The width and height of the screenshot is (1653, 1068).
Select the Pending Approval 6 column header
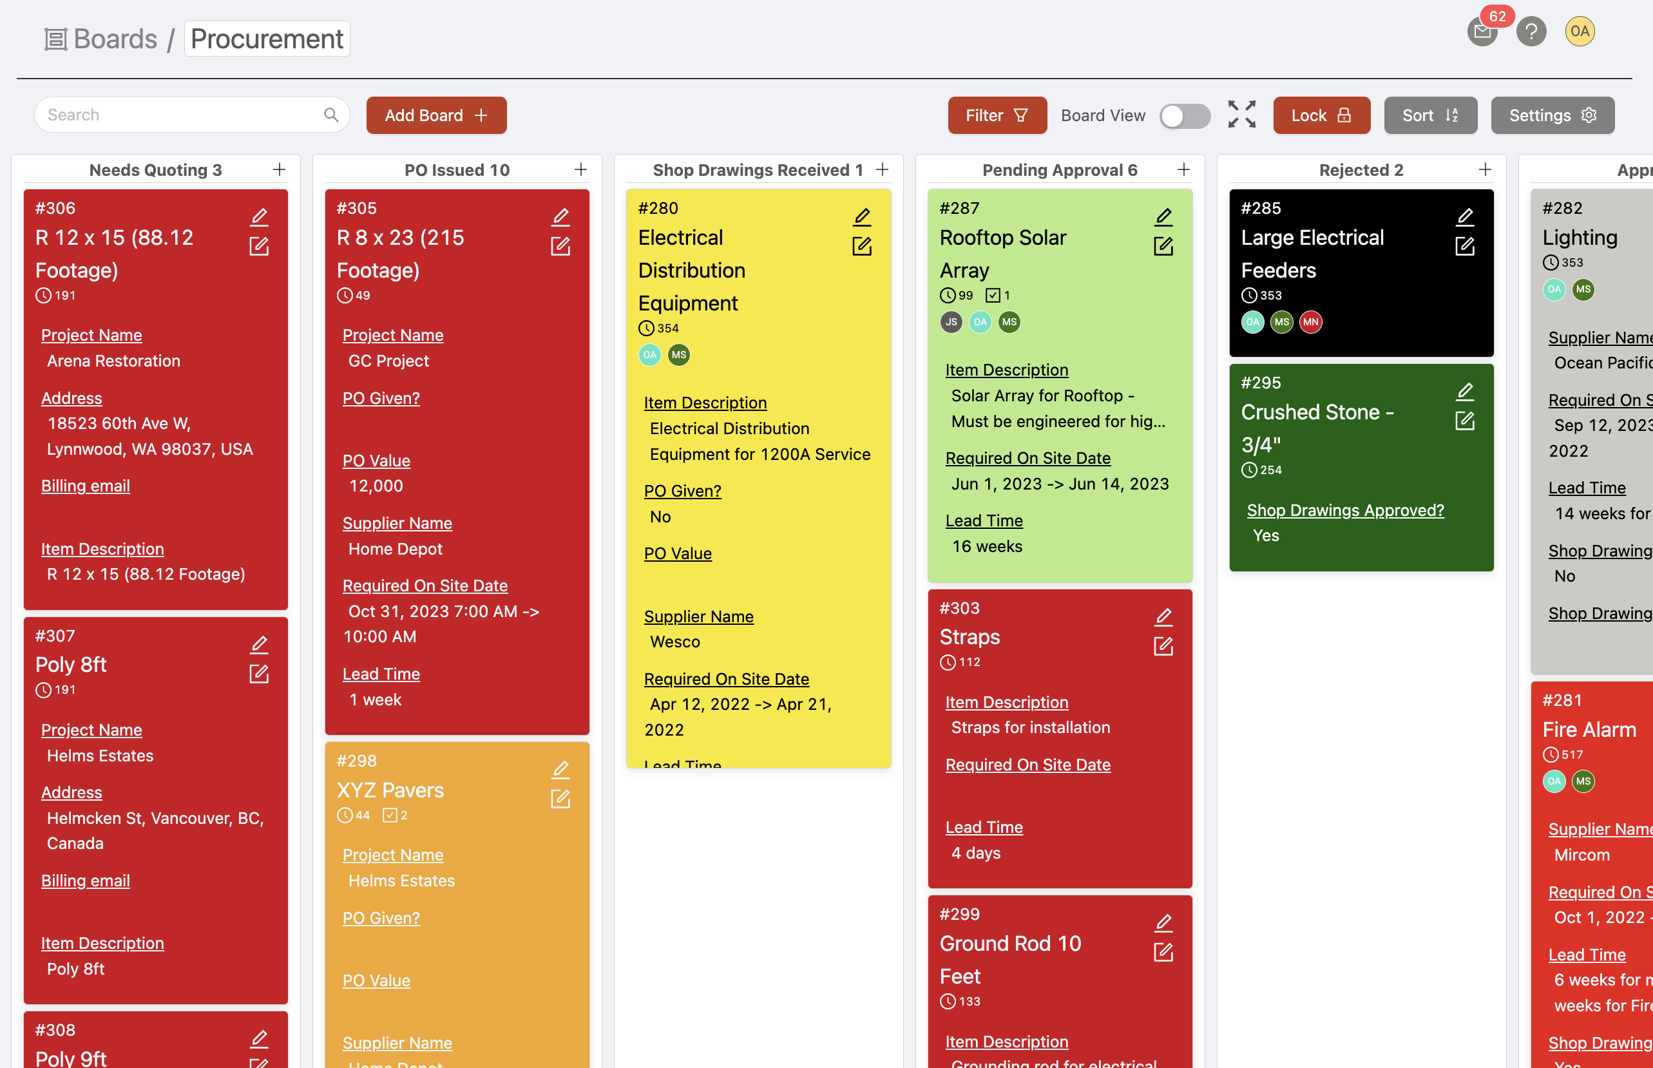(x=1060, y=170)
